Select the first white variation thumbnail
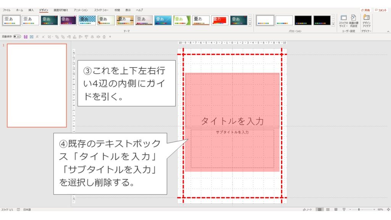 265,21
